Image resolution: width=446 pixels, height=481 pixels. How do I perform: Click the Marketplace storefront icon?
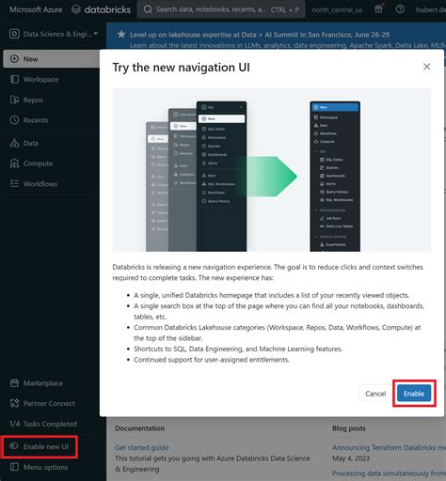pyautogui.click(x=14, y=383)
